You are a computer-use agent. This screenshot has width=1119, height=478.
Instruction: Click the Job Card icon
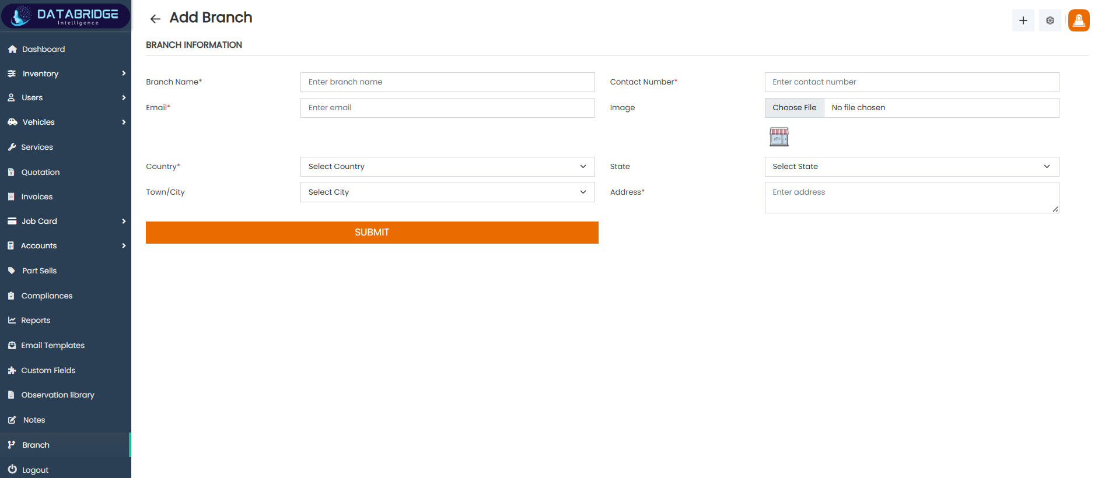[12, 222]
